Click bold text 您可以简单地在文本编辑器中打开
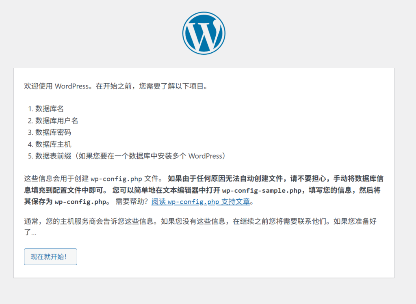 coord(167,190)
